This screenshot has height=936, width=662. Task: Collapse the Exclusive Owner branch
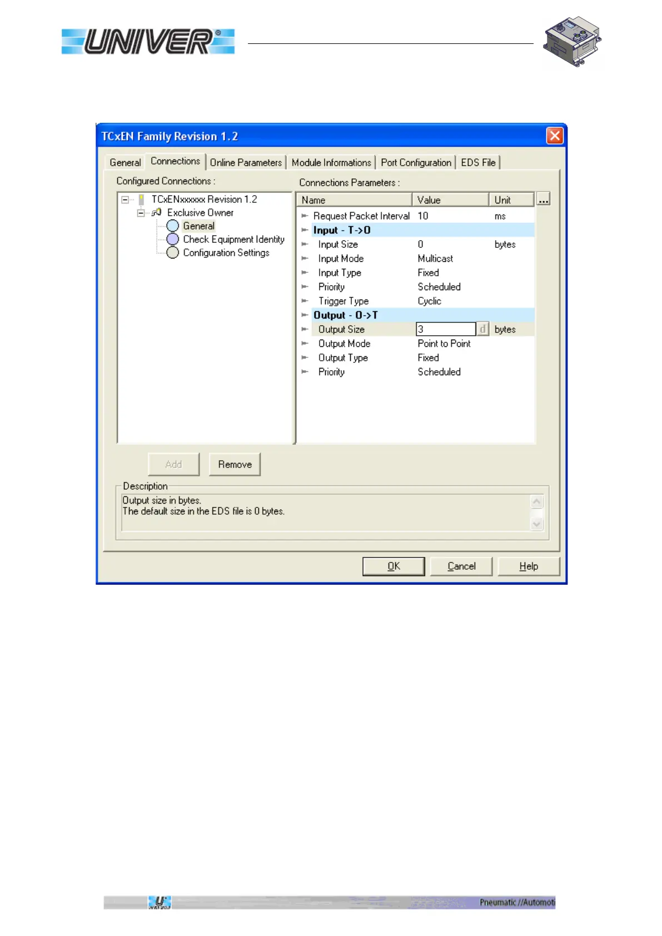point(141,213)
